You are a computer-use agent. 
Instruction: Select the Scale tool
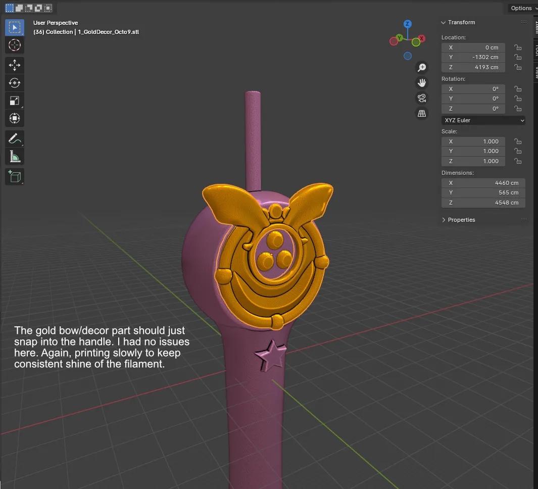[15, 101]
